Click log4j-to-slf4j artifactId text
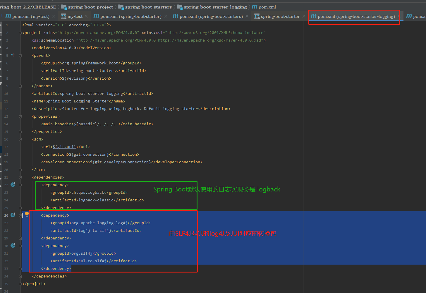Image resolution: width=426 pixels, height=293 pixels. coord(95,230)
